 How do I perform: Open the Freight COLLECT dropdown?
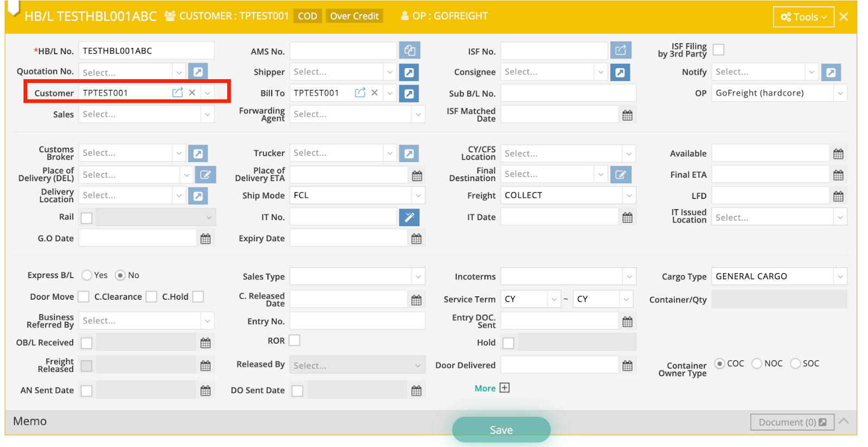pos(628,196)
